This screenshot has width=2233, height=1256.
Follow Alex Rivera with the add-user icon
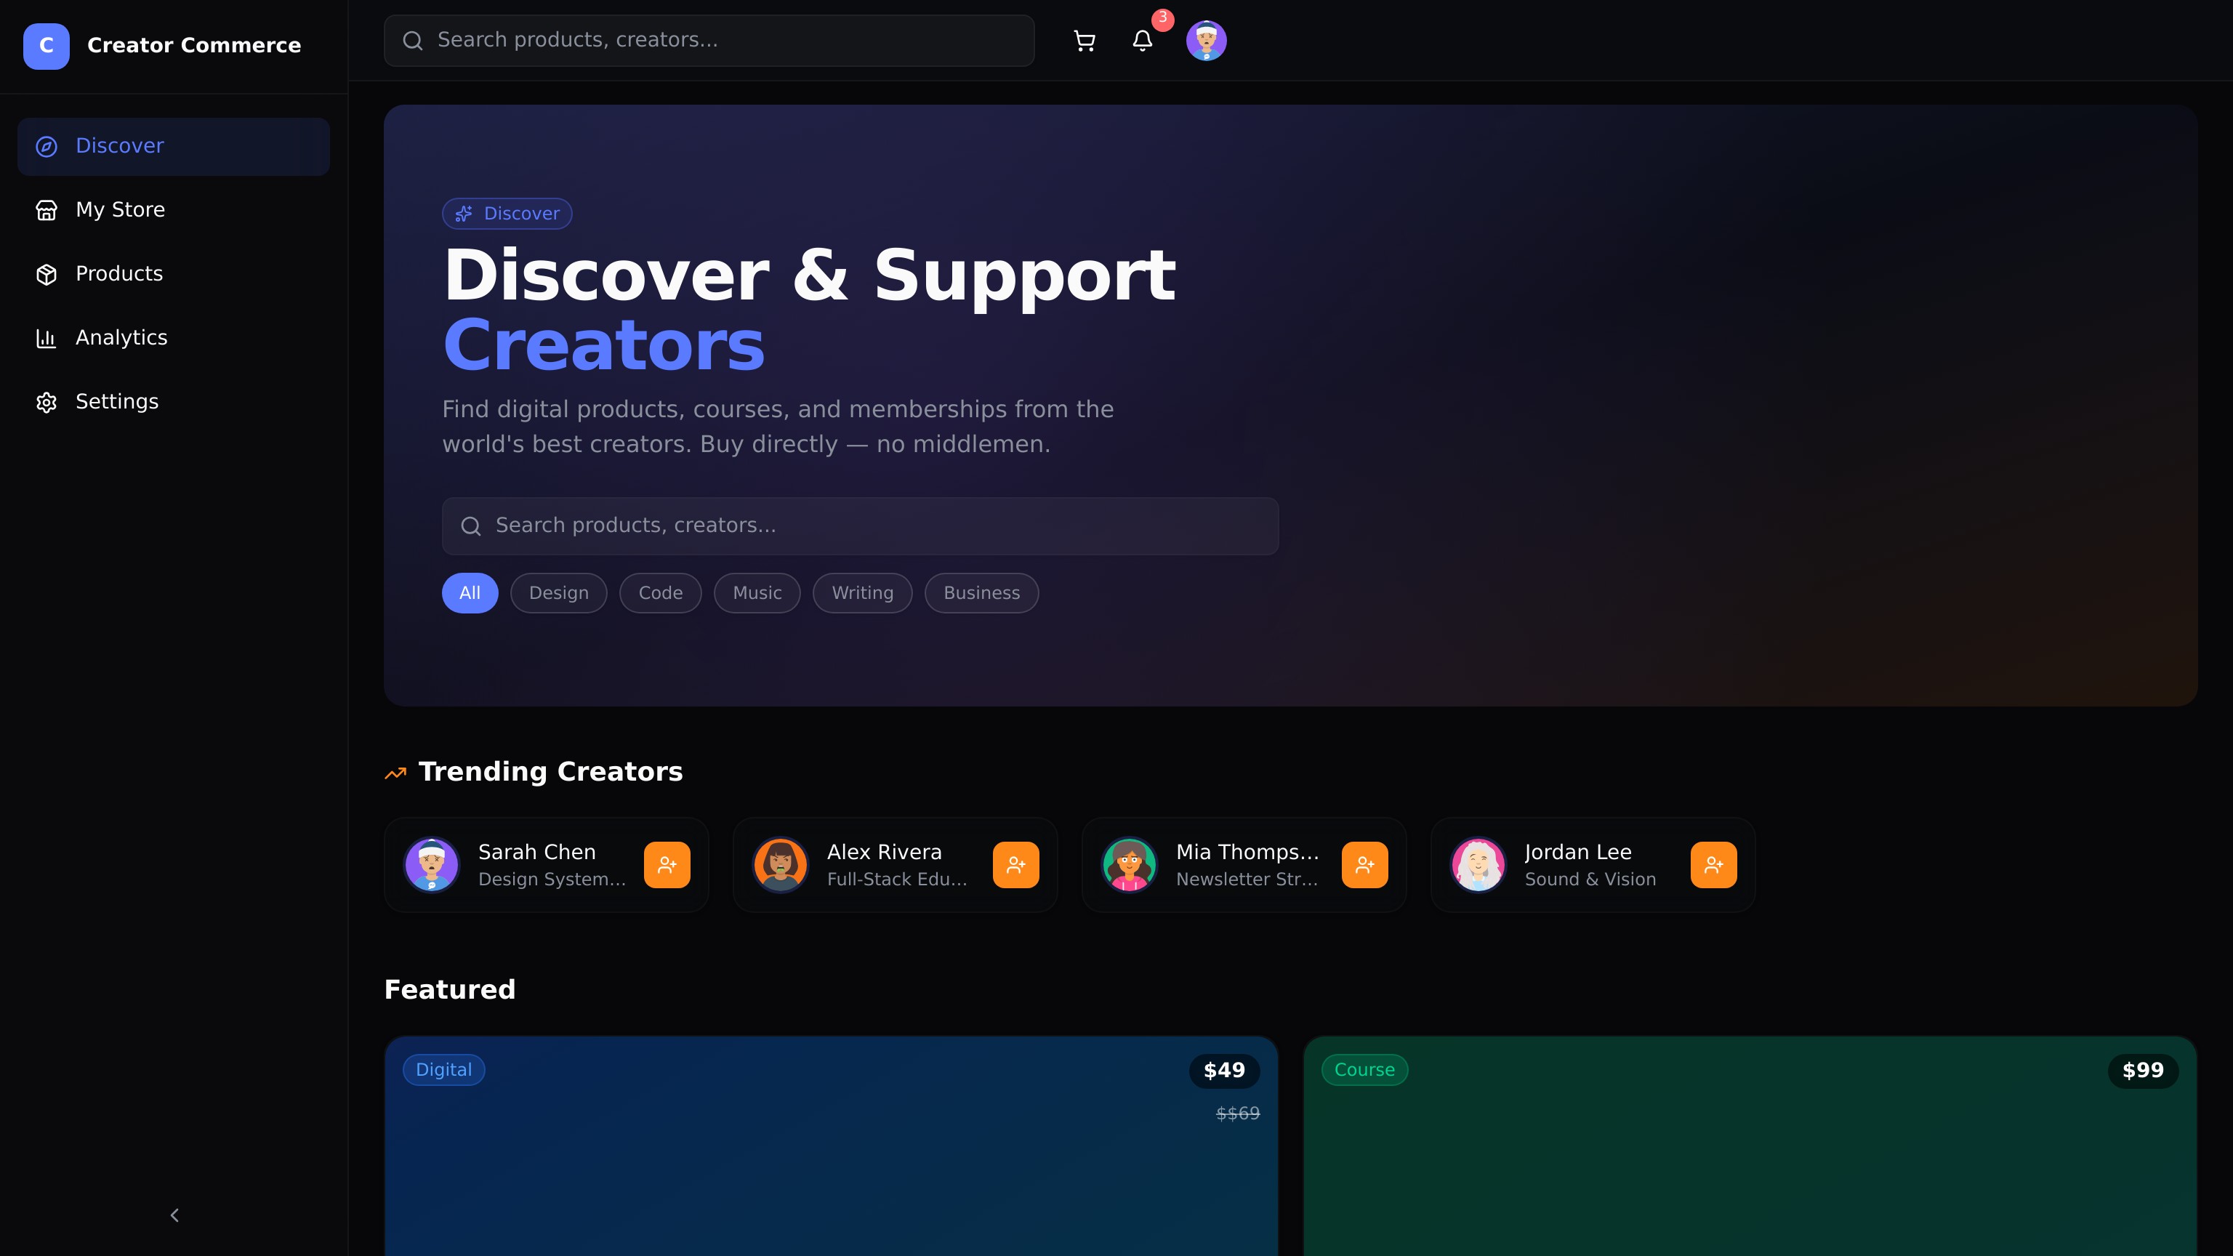[x=1015, y=864]
